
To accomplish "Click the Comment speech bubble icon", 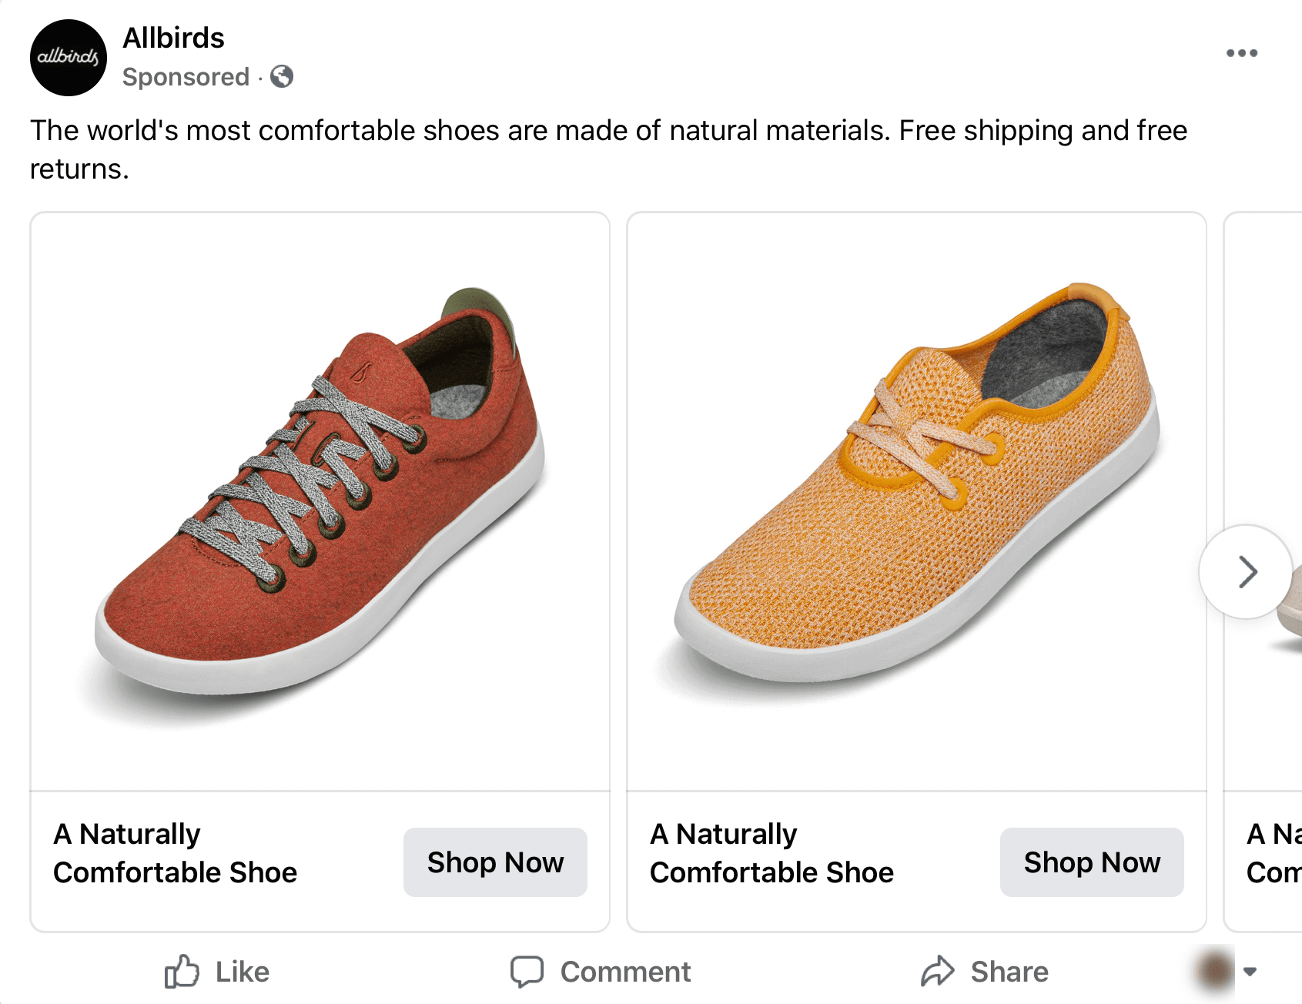I will (x=527, y=972).
